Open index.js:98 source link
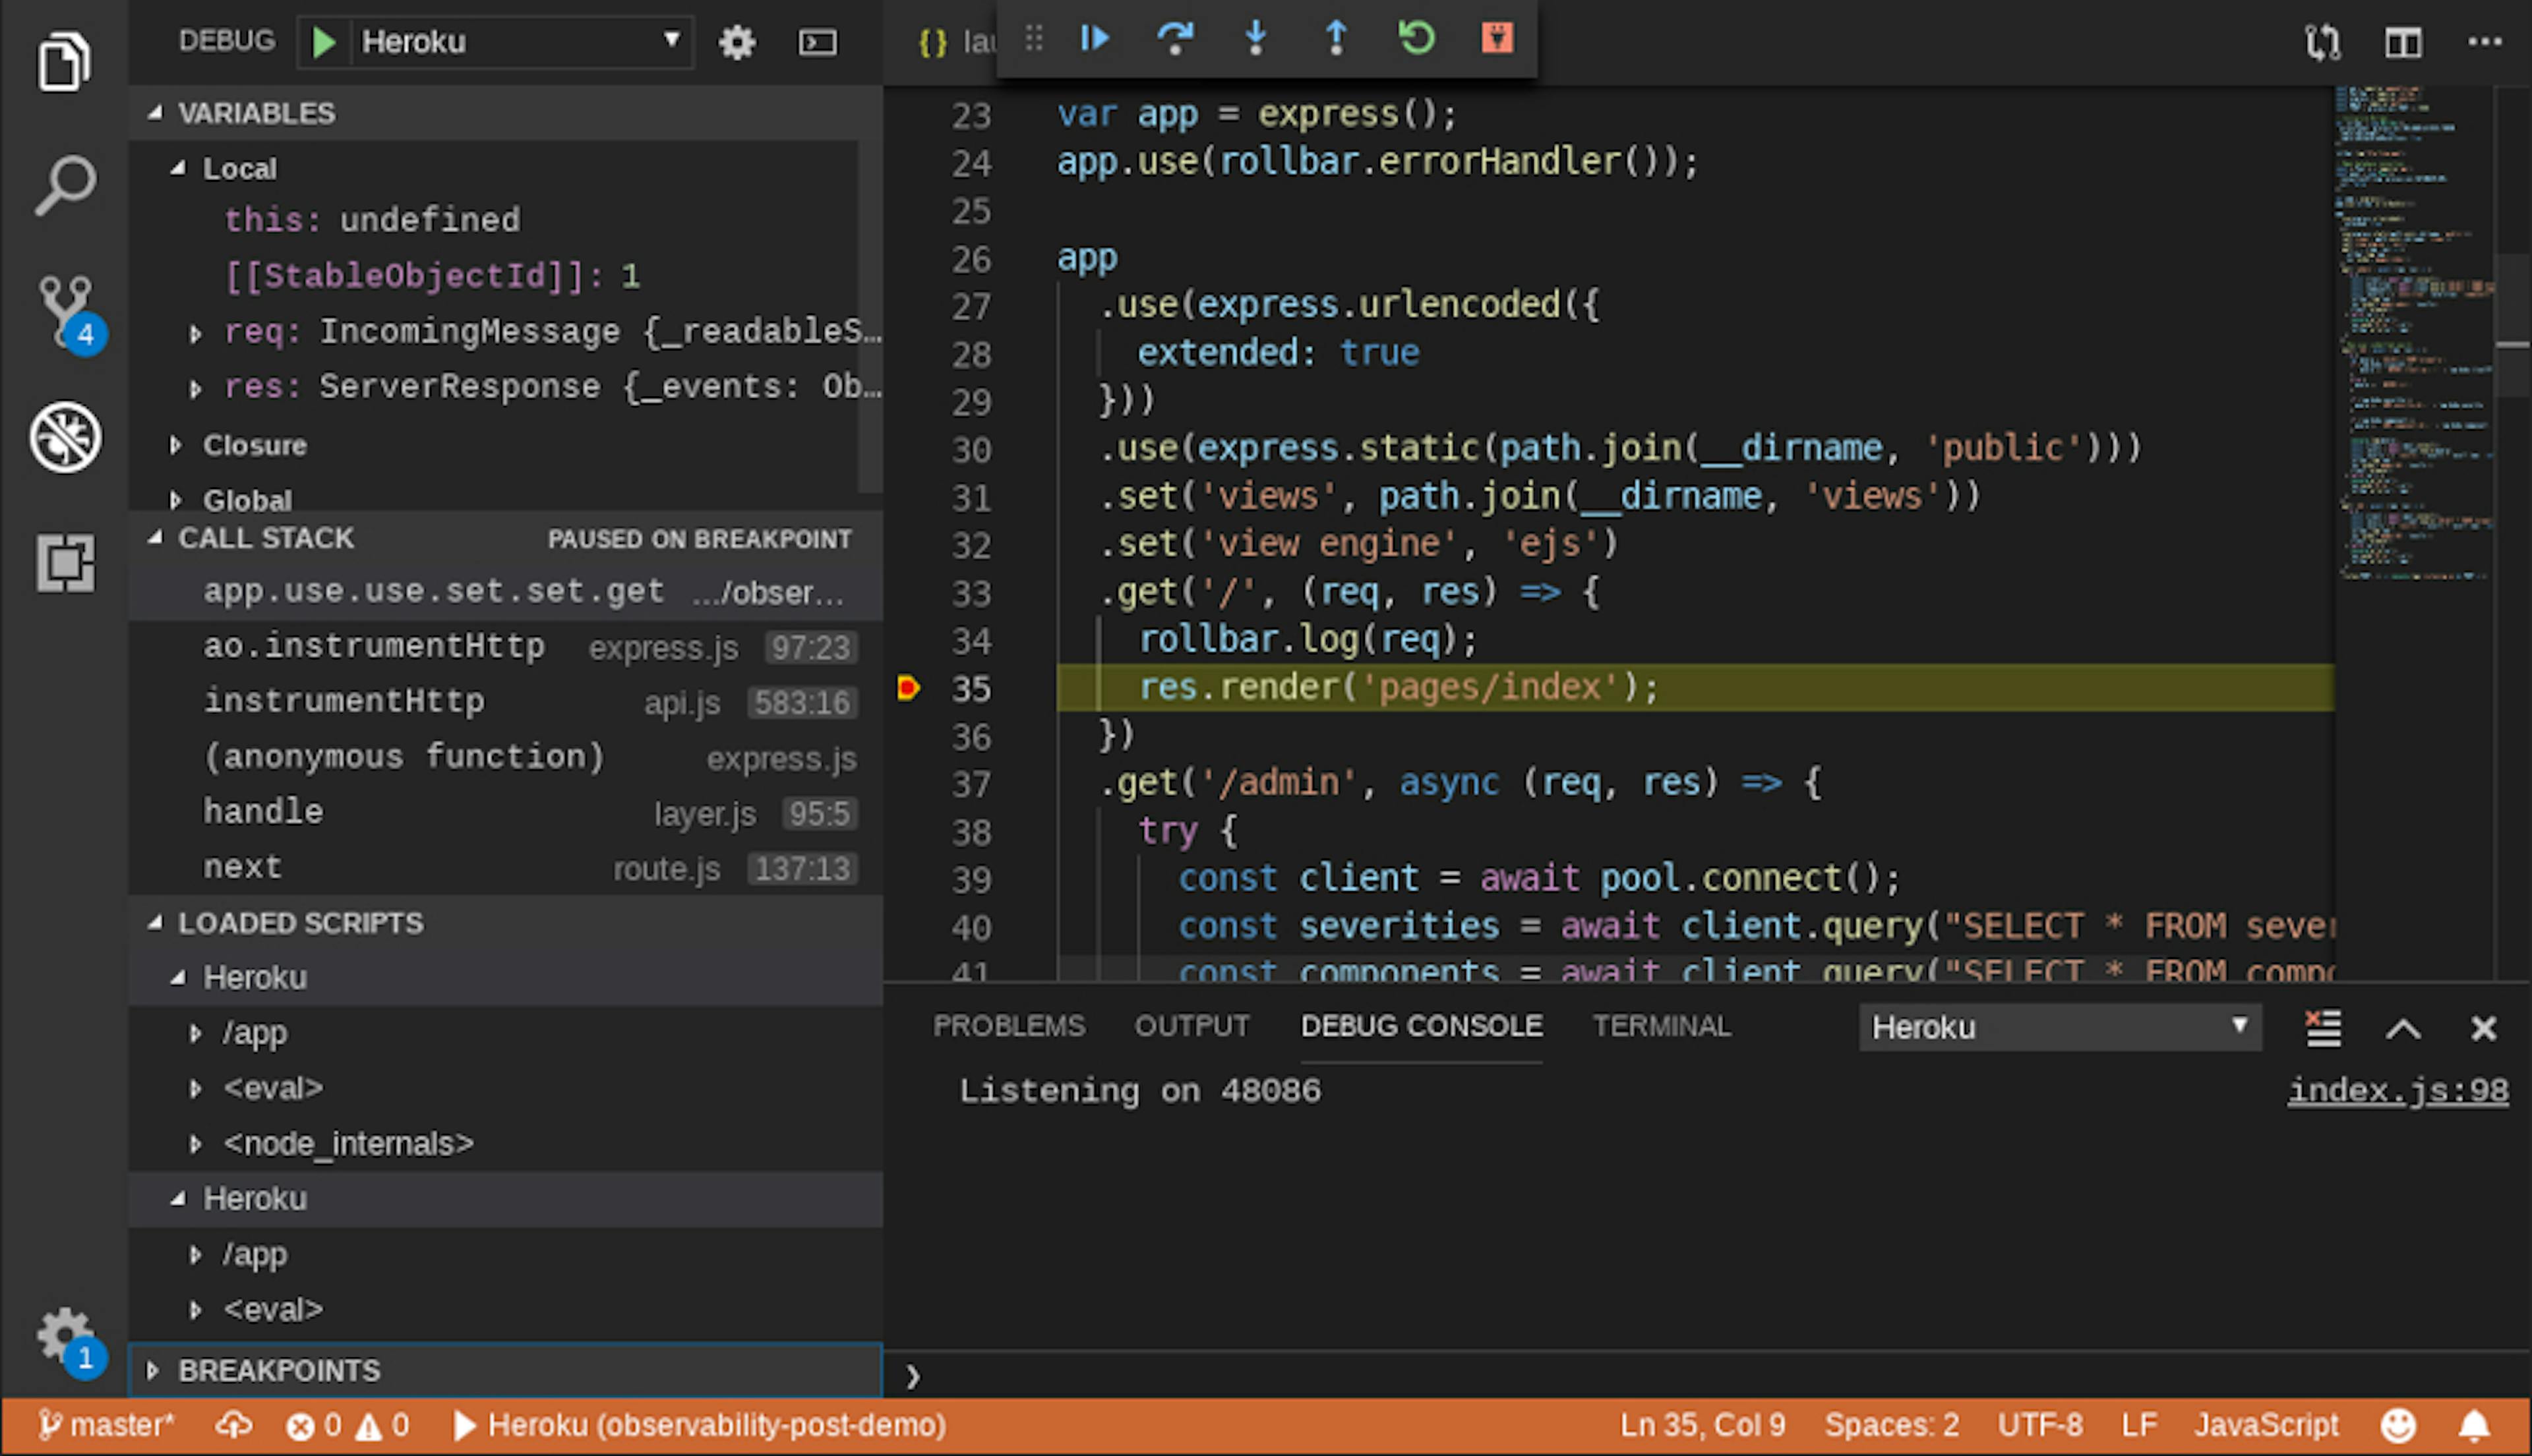Screen dimensions: 2532x1456 point(2398,1091)
